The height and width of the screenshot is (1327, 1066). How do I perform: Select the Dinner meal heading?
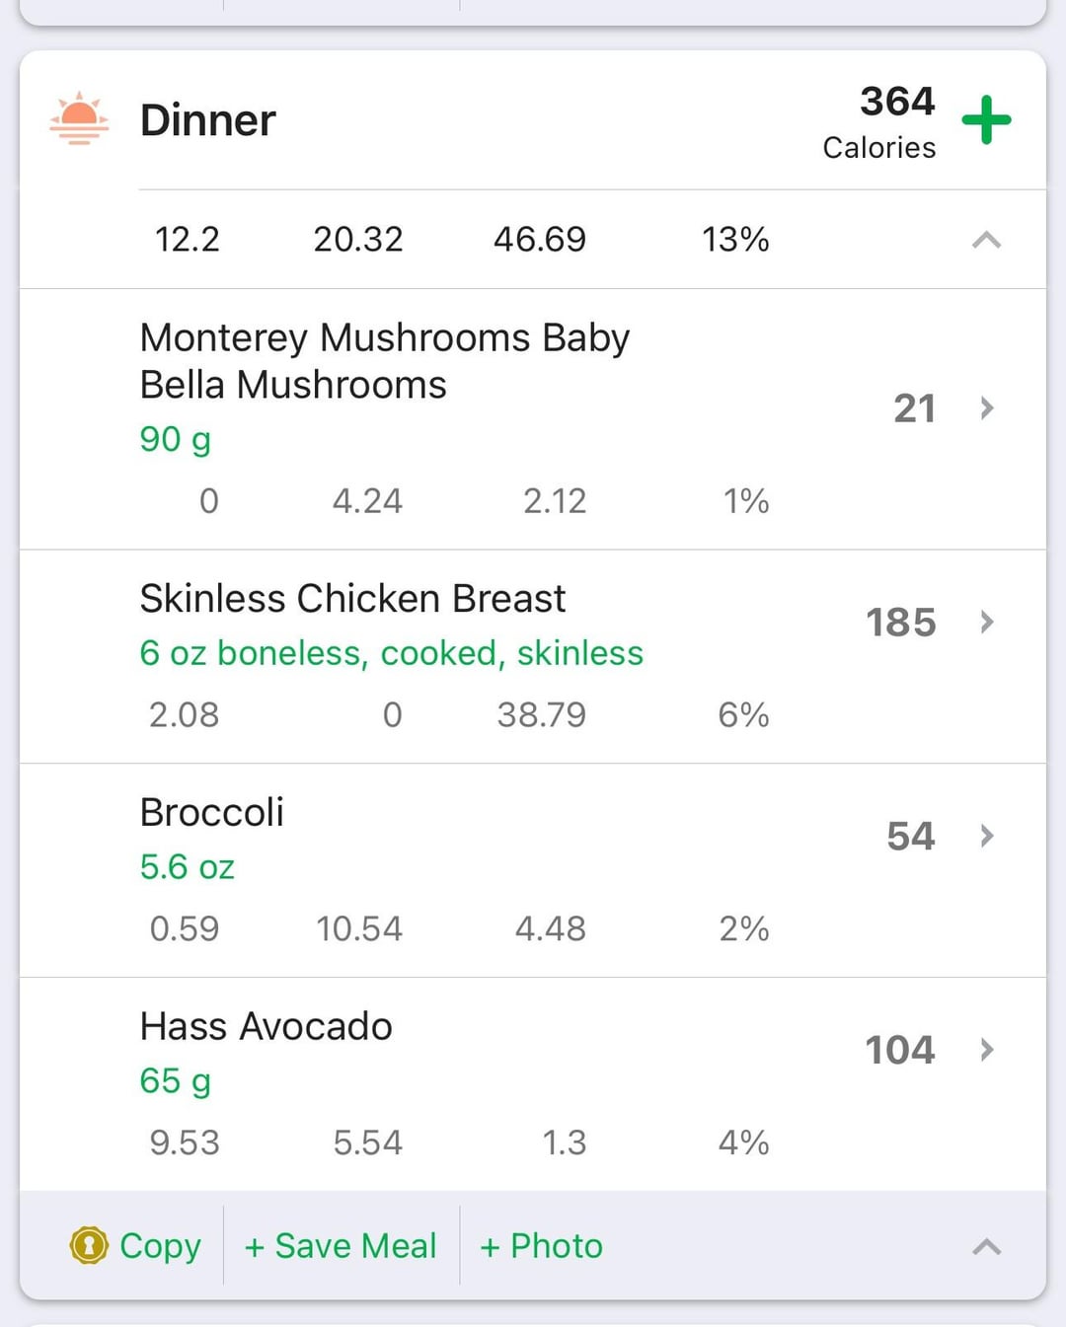click(x=208, y=120)
